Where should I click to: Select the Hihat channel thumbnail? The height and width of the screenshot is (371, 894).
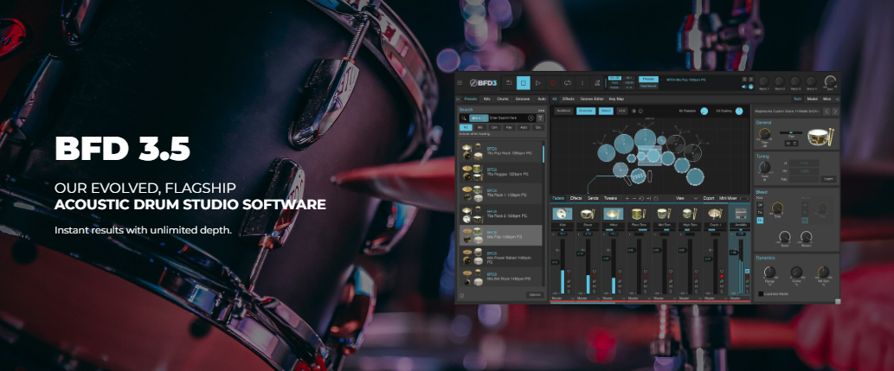614,214
